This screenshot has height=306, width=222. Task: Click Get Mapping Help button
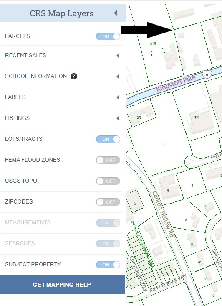tap(63, 285)
